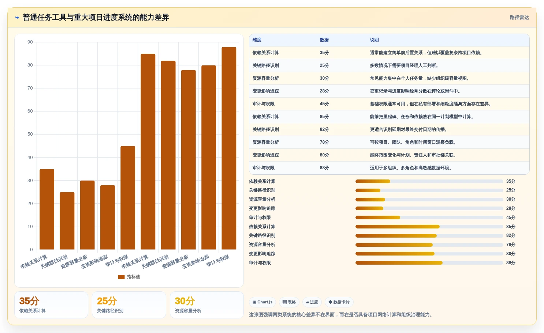Click the 90 label on the chart axis
Screen dimensions: 544x333
pyautogui.click(x=30, y=42)
